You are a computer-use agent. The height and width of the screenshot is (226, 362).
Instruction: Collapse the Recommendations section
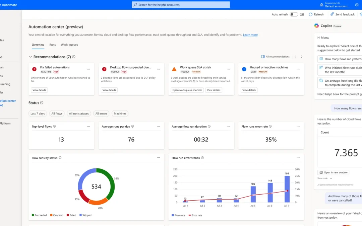point(30,57)
